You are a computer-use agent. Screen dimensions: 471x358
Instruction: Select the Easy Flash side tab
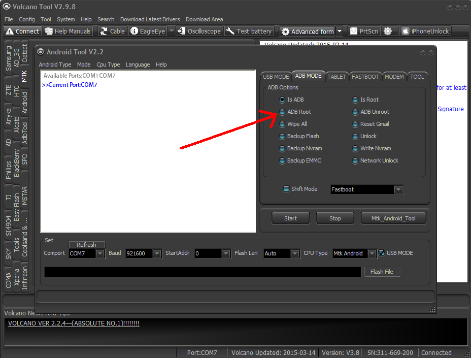click(16, 207)
